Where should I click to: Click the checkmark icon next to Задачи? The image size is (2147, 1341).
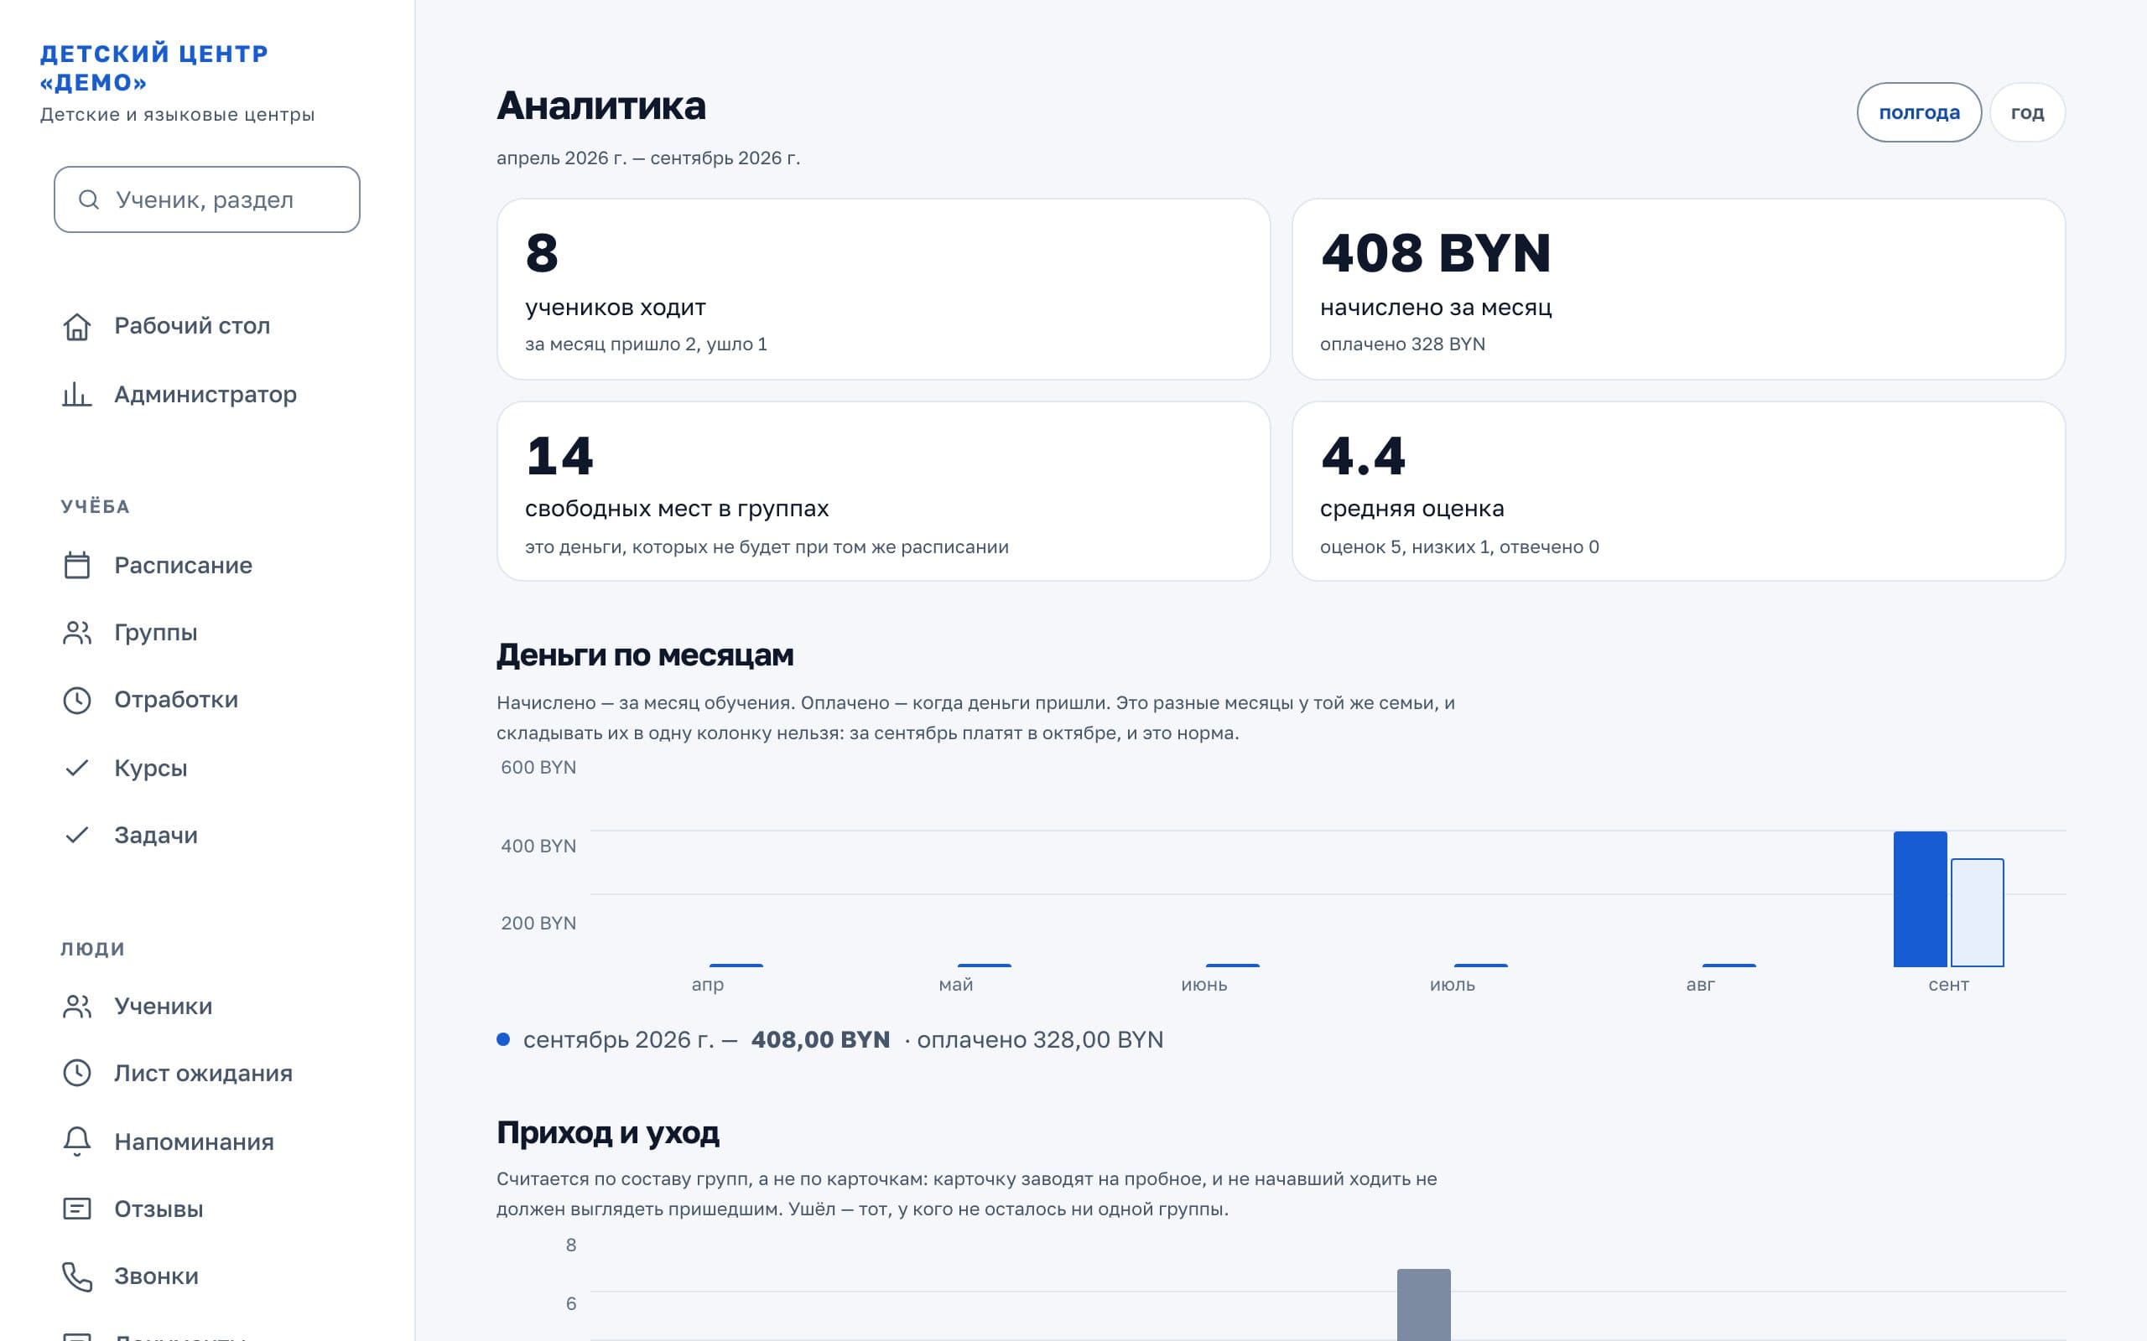coord(77,835)
